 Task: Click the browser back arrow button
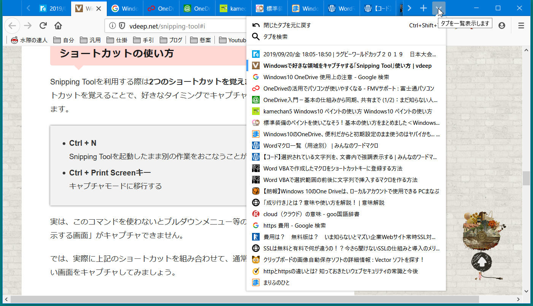13,25
